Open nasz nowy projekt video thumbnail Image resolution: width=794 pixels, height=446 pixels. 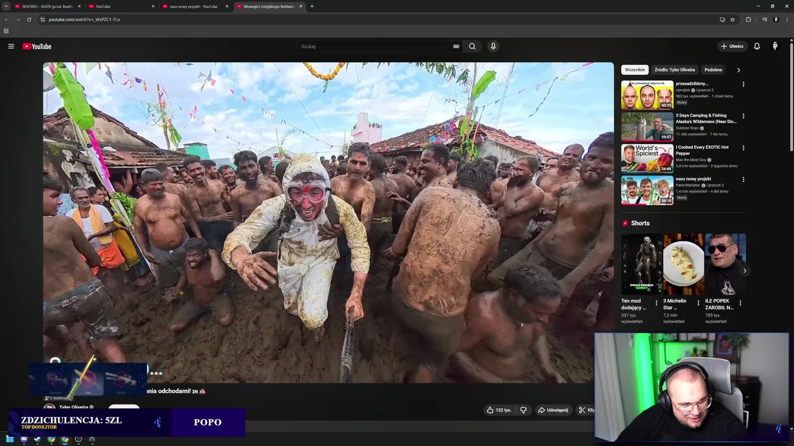[x=647, y=190]
